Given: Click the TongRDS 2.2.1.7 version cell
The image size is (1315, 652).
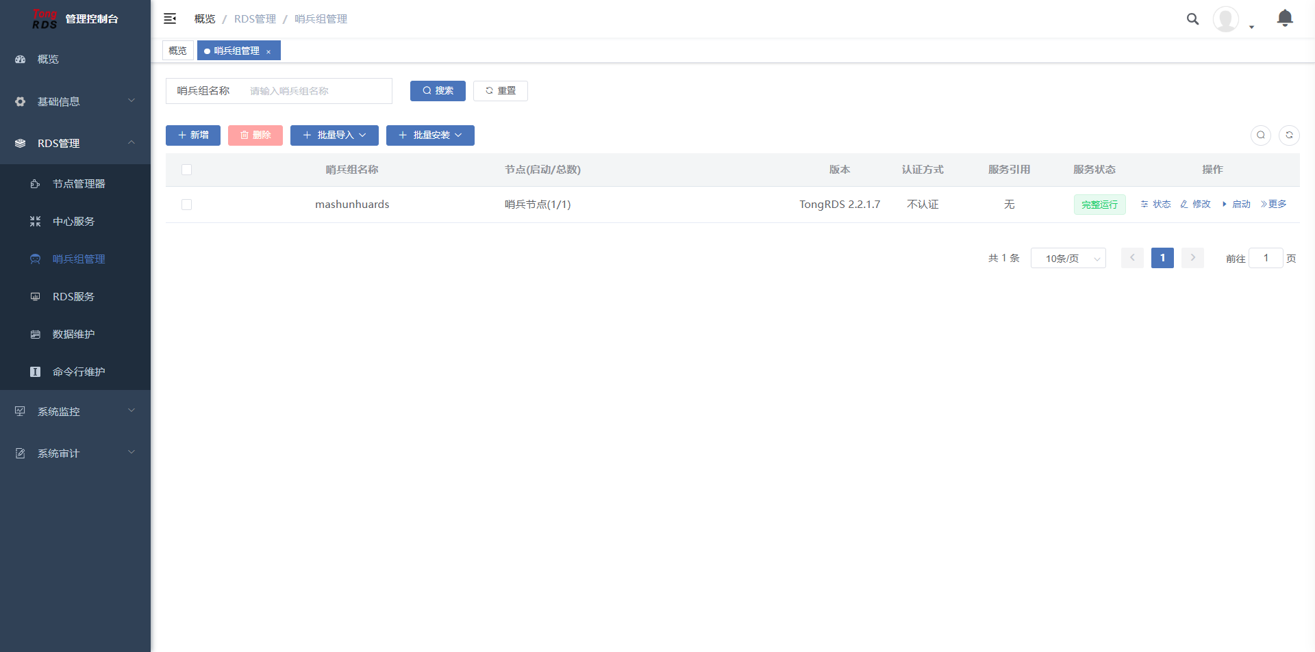Looking at the screenshot, I should tap(840, 205).
